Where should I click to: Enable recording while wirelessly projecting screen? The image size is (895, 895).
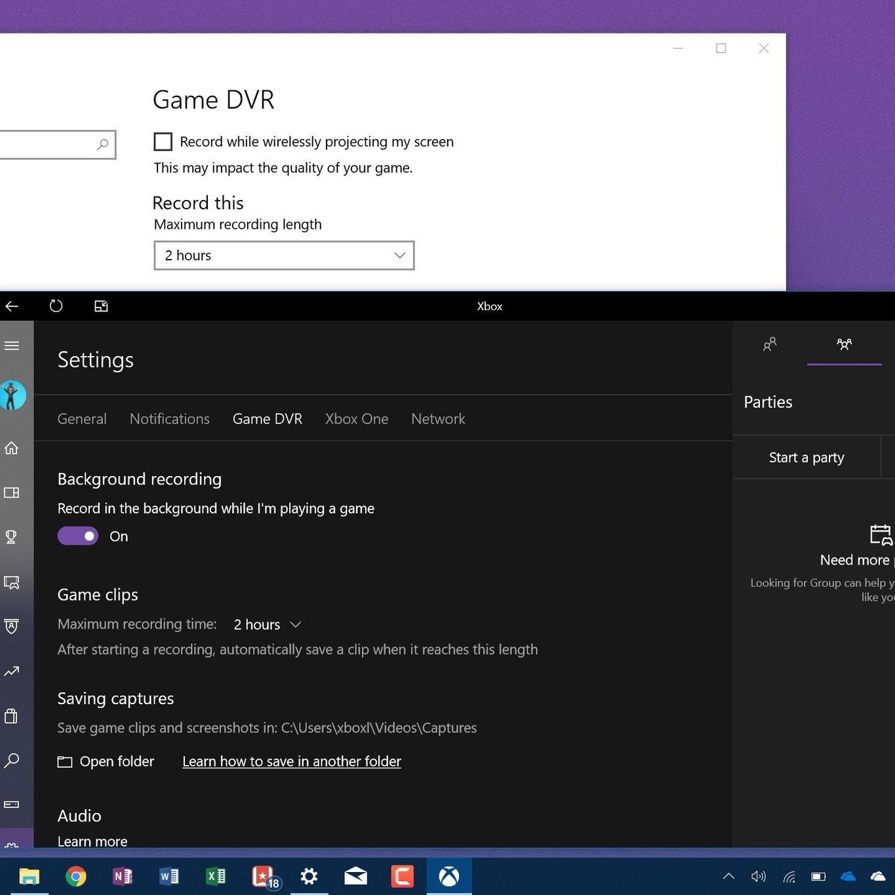pyautogui.click(x=163, y=142)
